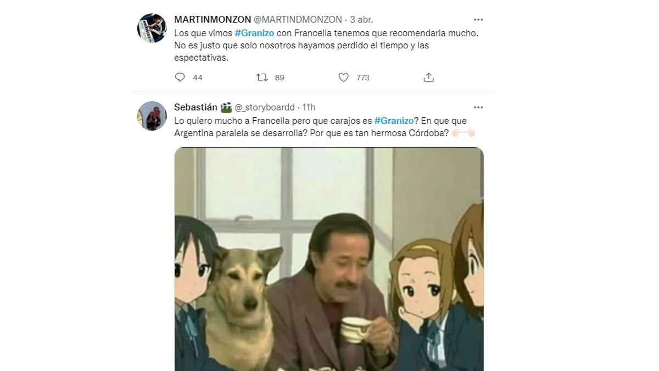Screen dimensions: 659x371
Task: Open more options on Sebastián's tweet
Action: (478, 107)
